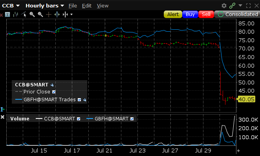Uncheck the Prior Close checkbox
Image resolution: width=260 pixels, height=156 pixels.
(x=54, y=92)
